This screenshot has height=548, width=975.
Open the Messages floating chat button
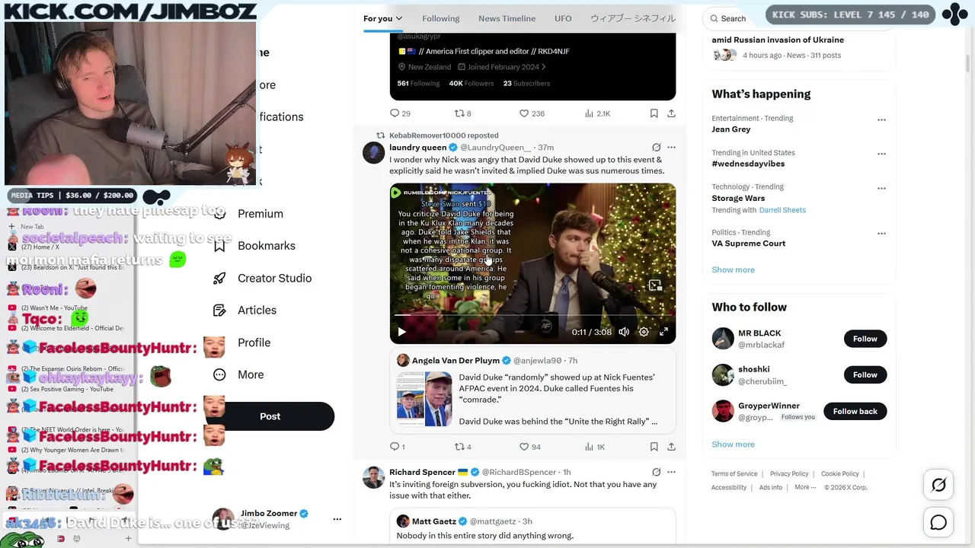point(938,523)
